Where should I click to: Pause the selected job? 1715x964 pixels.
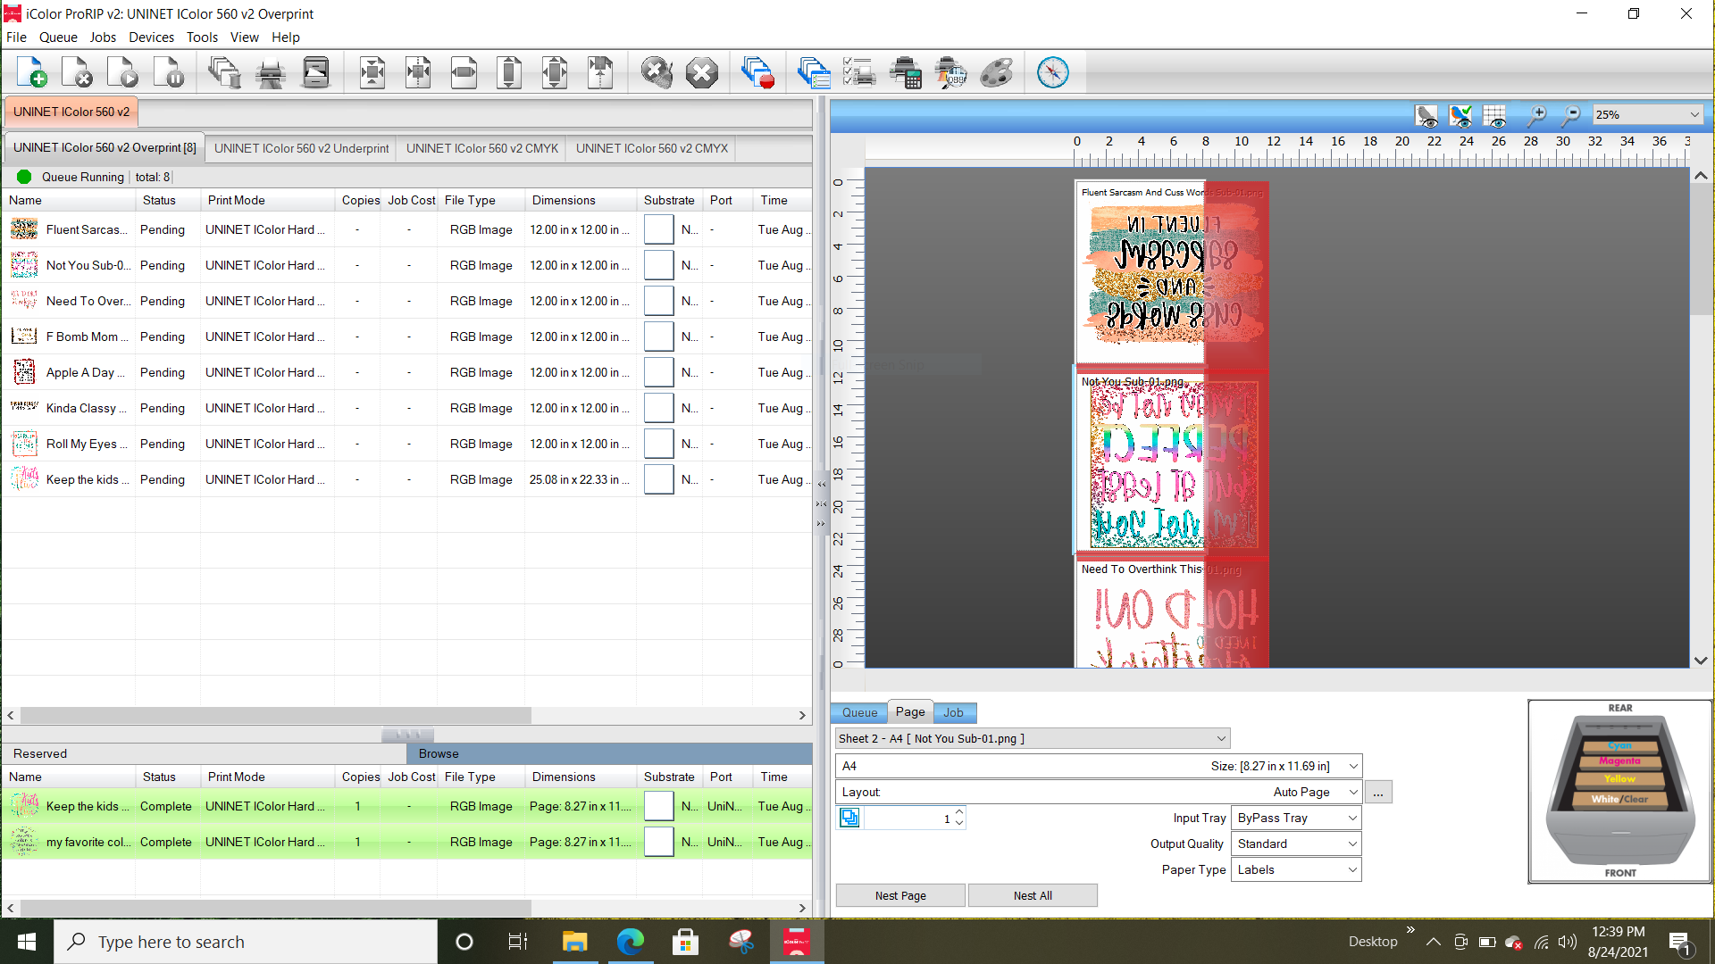pos(169,71)
